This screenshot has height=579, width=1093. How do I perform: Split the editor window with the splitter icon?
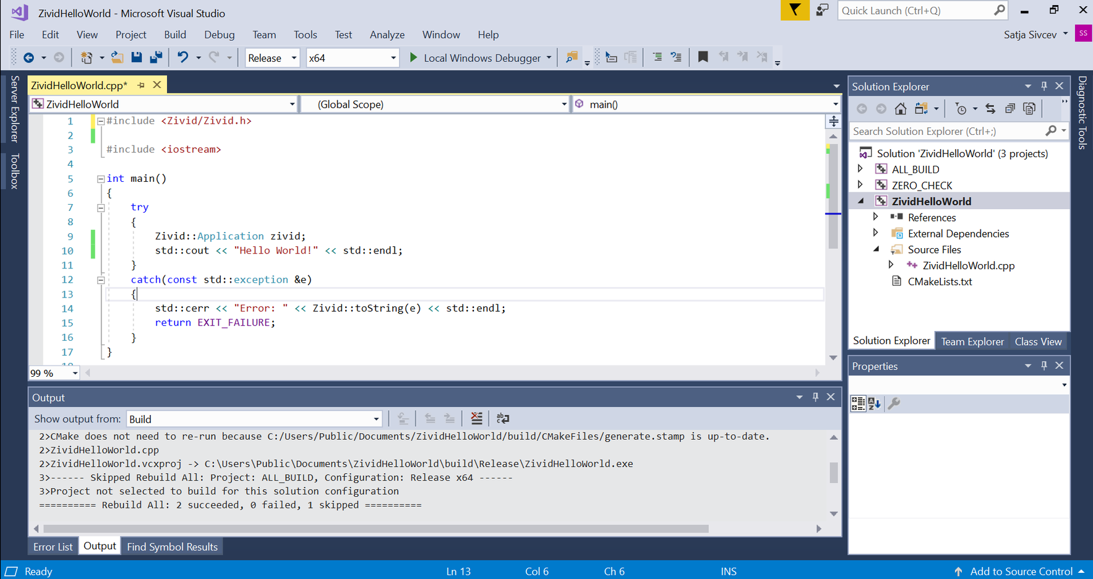834,121
